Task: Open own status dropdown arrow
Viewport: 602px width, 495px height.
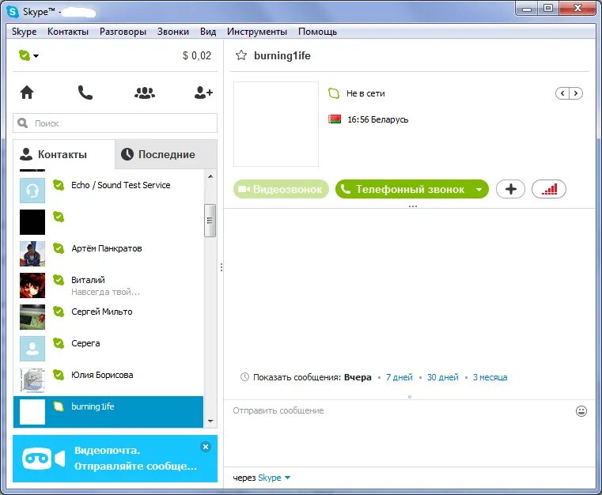Action: tap(36, 56)
